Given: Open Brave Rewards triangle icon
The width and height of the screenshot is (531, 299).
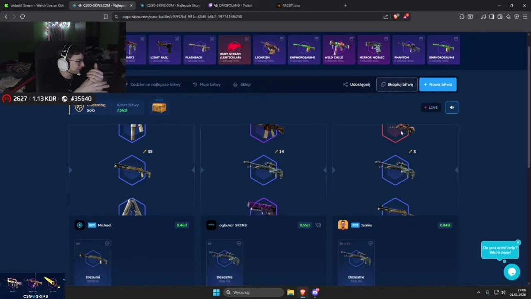Looking at the screenshot, I should [406, 17].
